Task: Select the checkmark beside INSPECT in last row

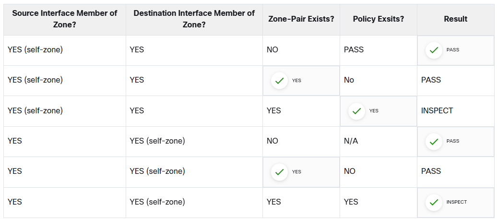Action: click(434, 203)
